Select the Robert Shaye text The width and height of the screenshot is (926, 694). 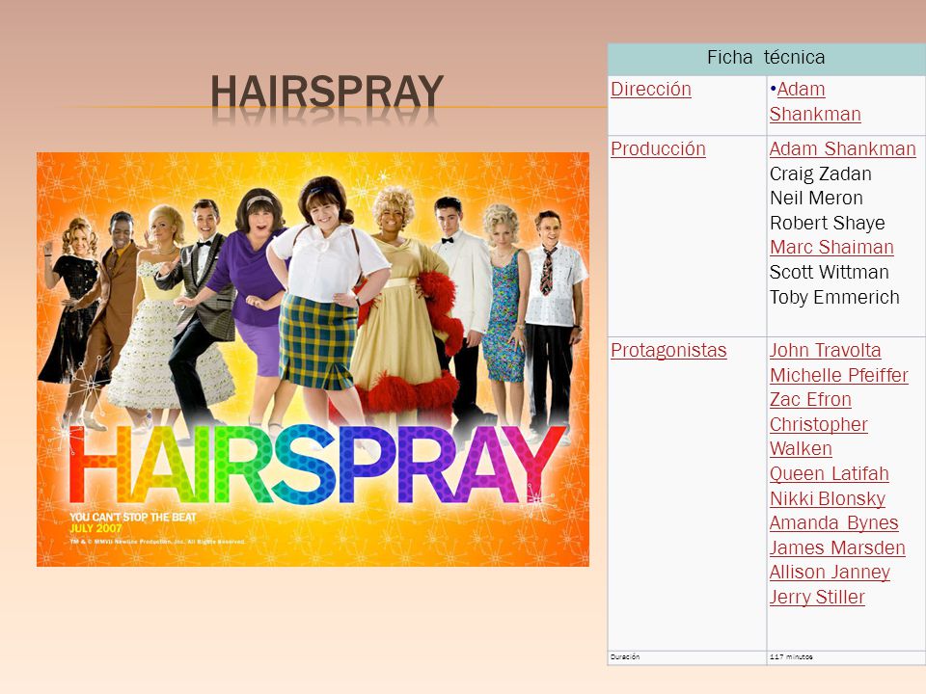point(828,223)
